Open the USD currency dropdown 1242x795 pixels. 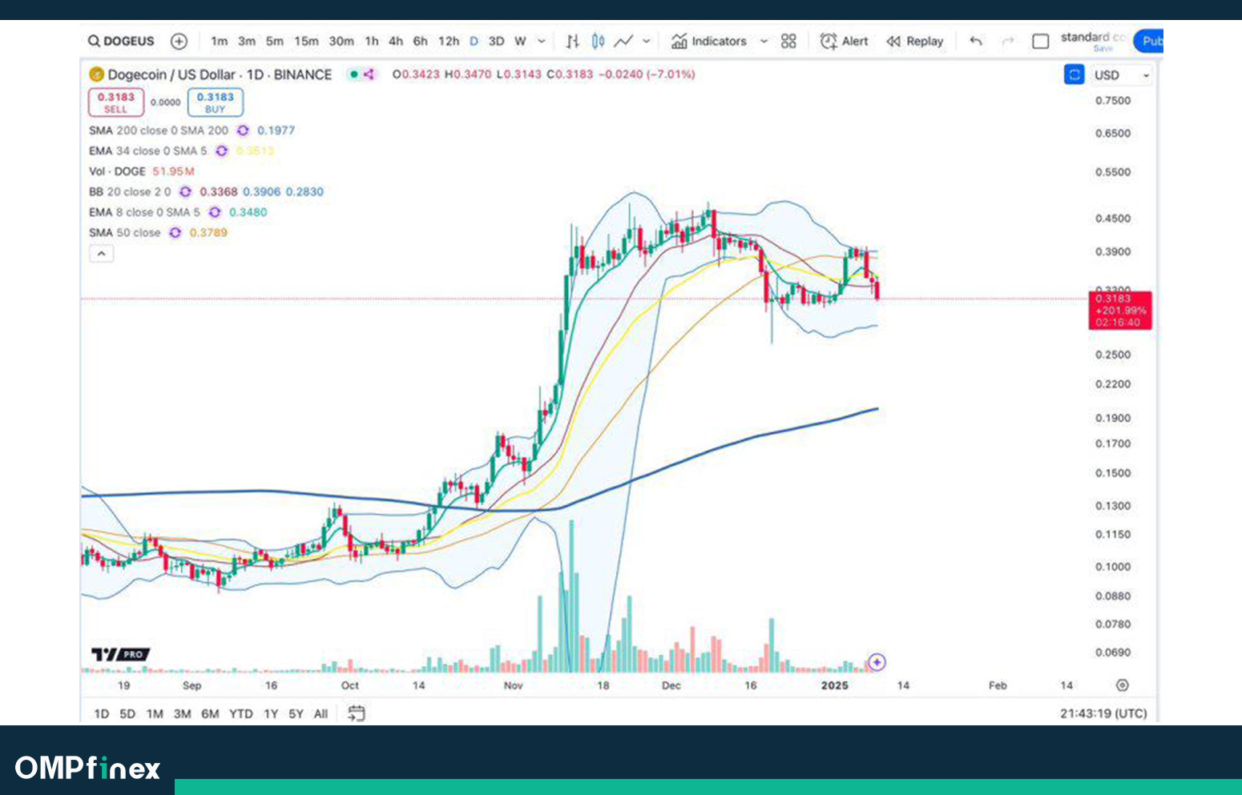tap(1122, 75)
